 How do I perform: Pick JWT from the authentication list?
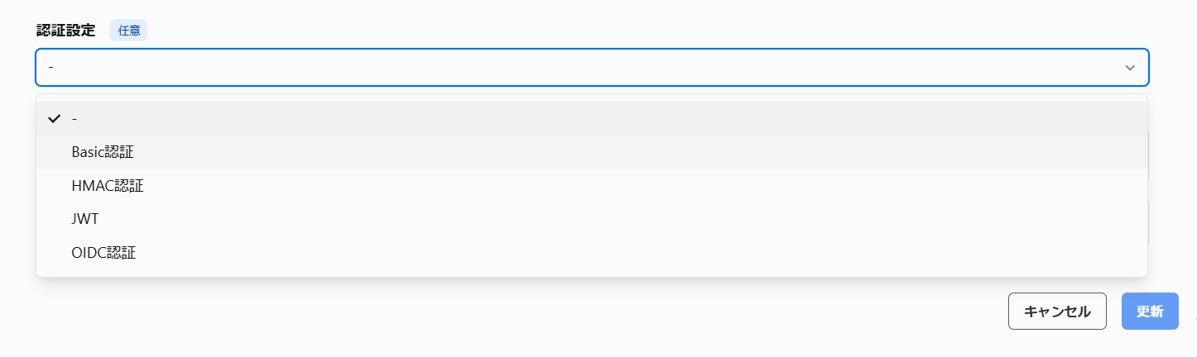coord(85,219)
